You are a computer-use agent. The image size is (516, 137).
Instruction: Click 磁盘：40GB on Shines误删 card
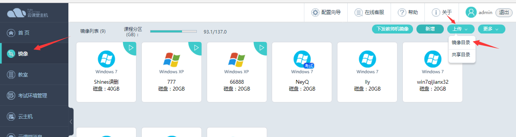pyautogui.click(x=106, y=89)
